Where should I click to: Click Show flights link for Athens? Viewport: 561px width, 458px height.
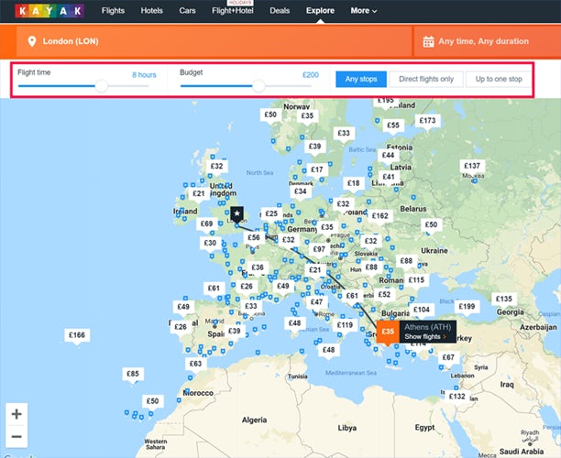(427, 336)
